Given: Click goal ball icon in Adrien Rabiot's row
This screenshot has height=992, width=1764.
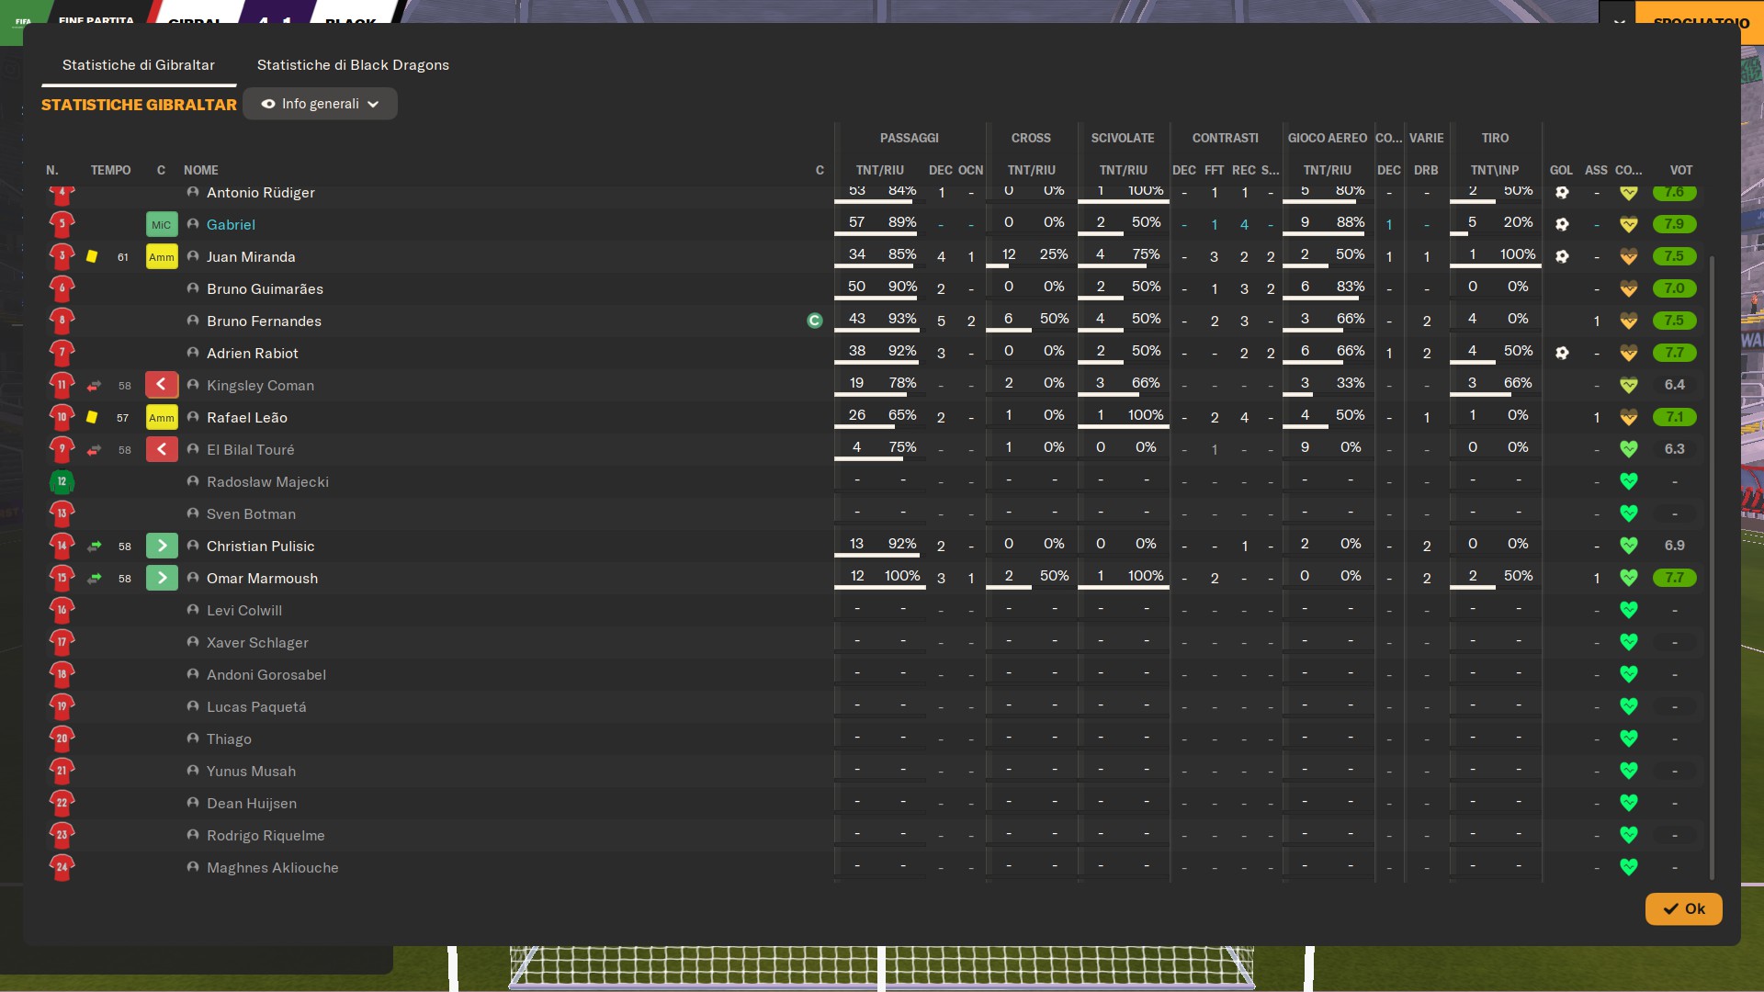Looking at the screenshot, I should [x=1562, y=353].
